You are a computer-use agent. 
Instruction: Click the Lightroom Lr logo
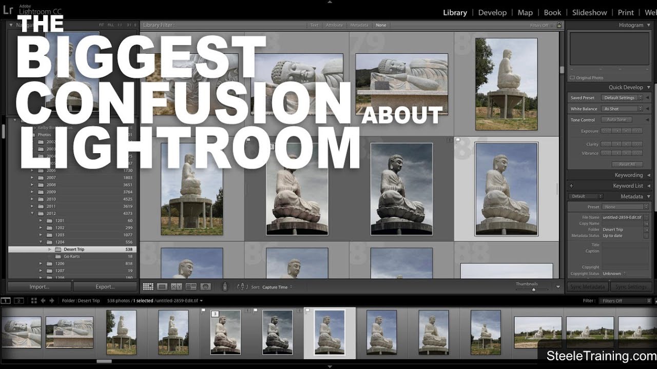coord(8,10)
